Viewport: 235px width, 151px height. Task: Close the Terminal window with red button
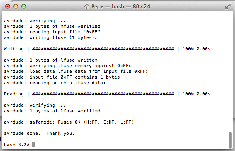pyautogui.click(x=8, y=6)
